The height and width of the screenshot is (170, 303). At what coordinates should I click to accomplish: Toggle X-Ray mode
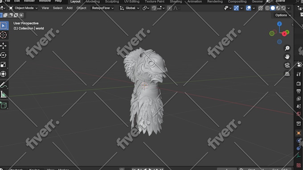coord(261,8)
